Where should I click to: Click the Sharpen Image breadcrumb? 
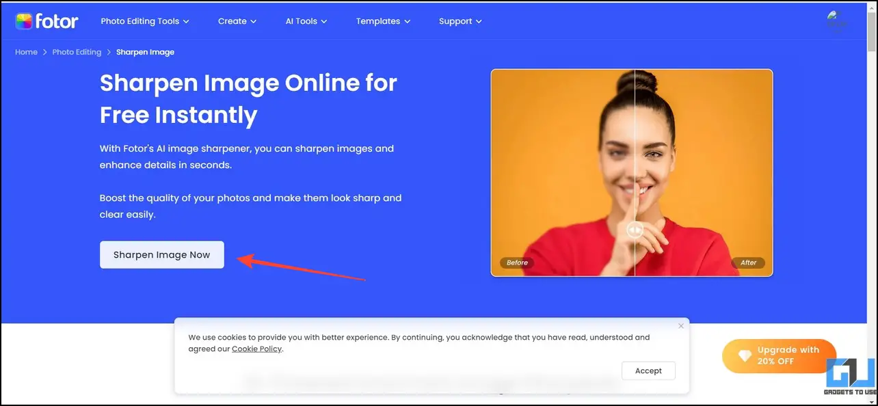[145, 52]
